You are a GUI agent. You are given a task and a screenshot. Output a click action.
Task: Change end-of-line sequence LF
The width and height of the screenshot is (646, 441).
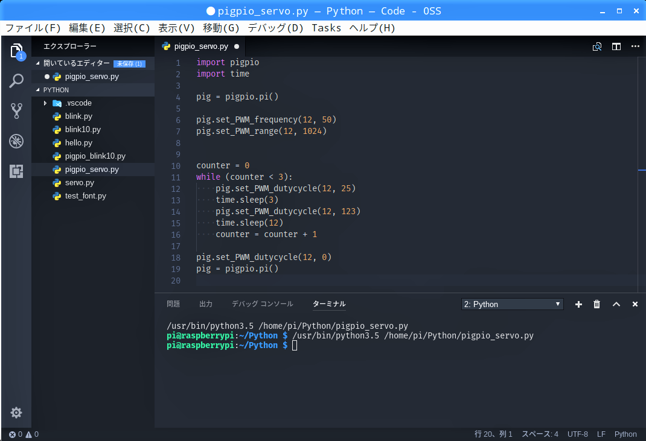[x=601, y=434]
